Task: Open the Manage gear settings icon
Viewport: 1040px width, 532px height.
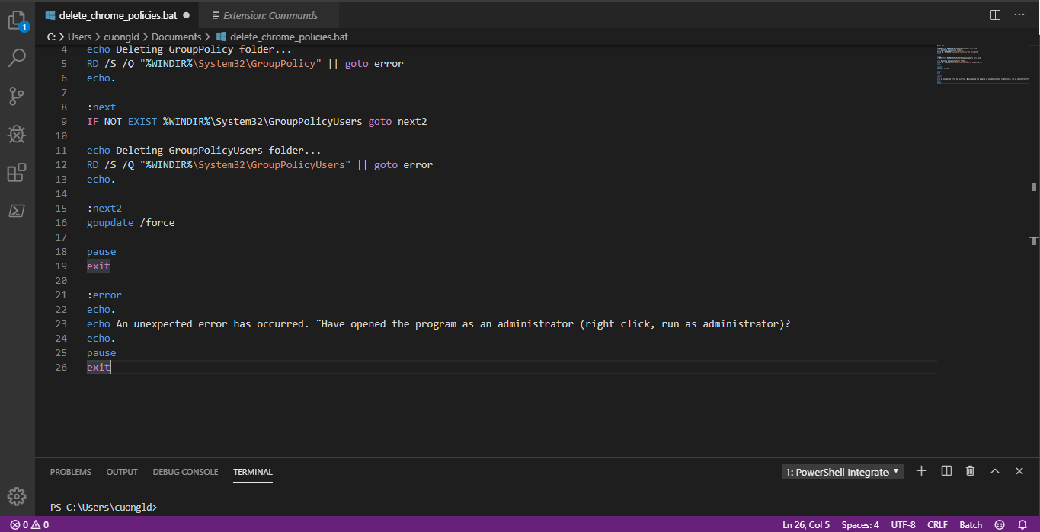Action: (x=17, y=495)
